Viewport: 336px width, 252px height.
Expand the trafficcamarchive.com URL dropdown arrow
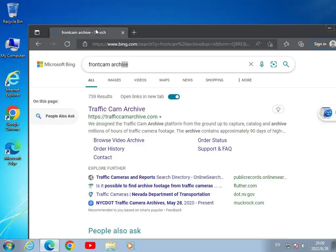160,117
